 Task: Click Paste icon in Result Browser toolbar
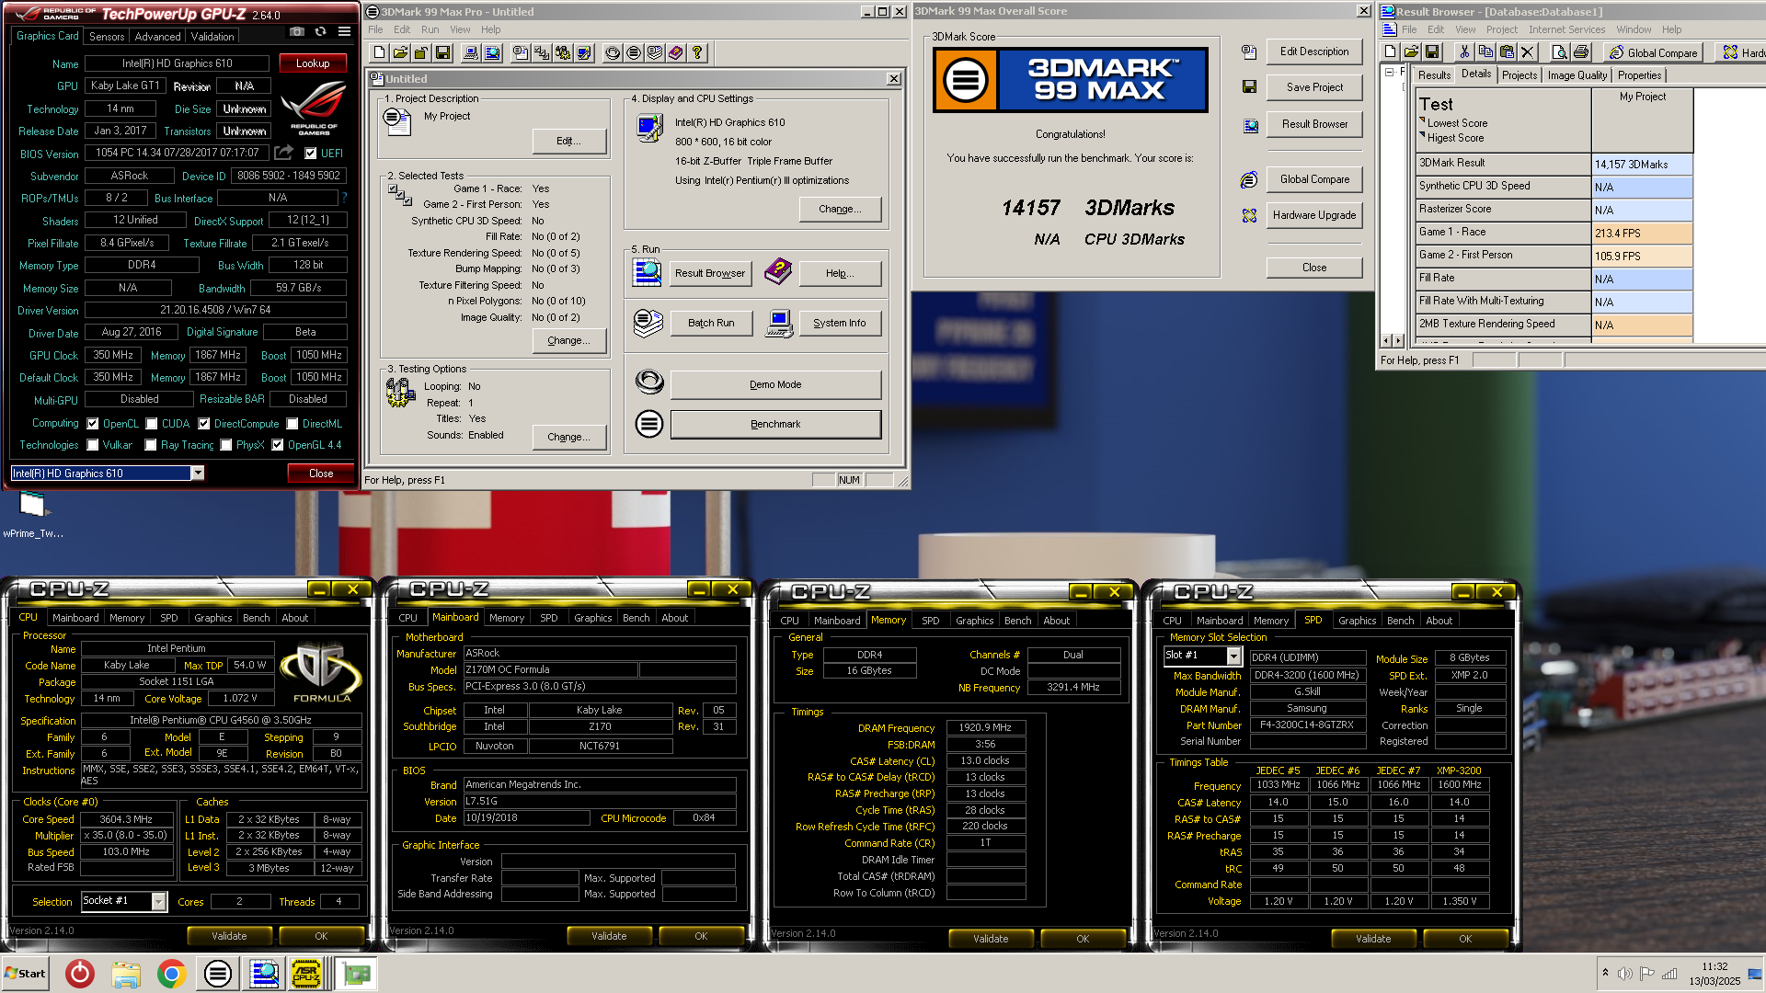[1507, 52]
